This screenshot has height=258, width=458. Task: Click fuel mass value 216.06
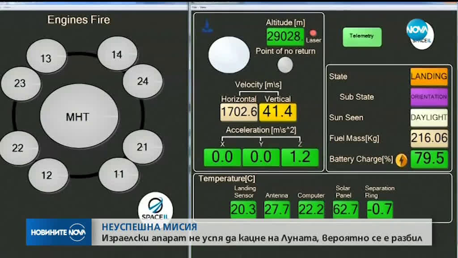(x=429, y=138)
